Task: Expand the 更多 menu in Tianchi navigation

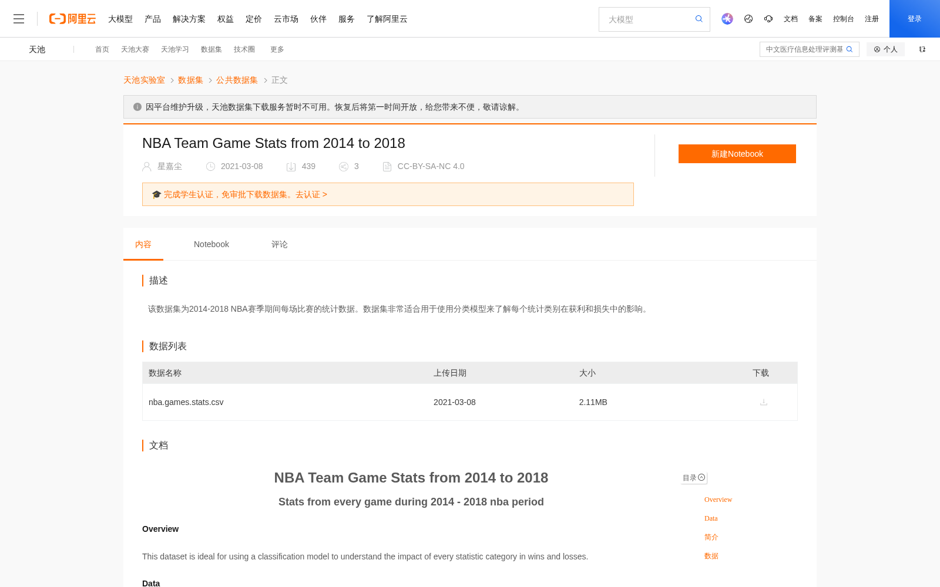Action: tap(277, 49)
